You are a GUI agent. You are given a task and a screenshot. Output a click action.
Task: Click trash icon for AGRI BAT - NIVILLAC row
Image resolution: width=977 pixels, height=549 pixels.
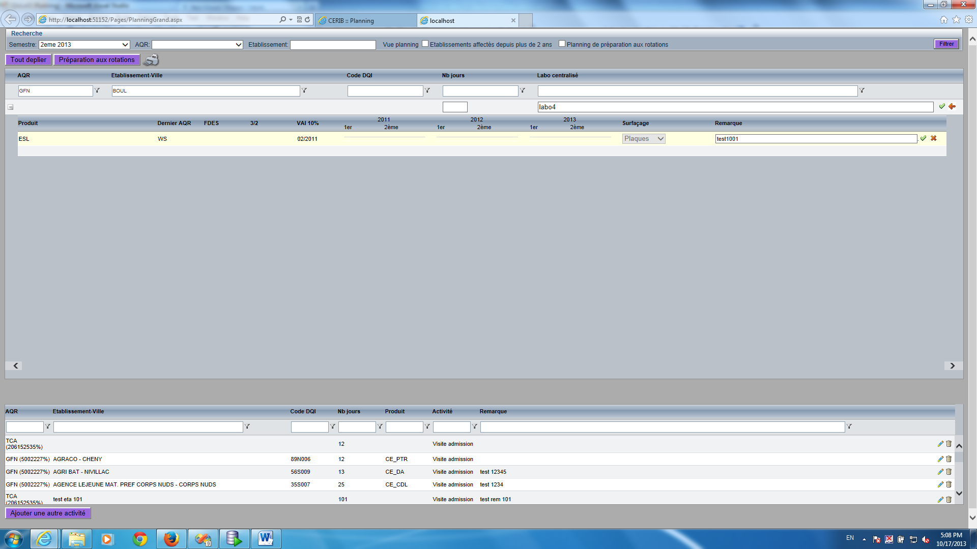pos(949,472)
